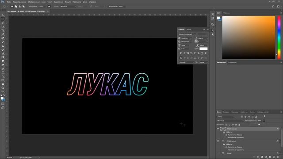Switch to the Абзац tab
The width and height of the screenshot is (283, 159).
coord(189,30)
